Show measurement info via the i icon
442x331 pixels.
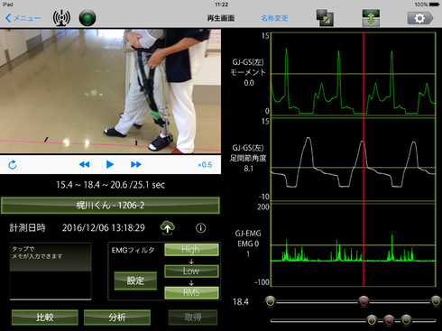point(201,228)
